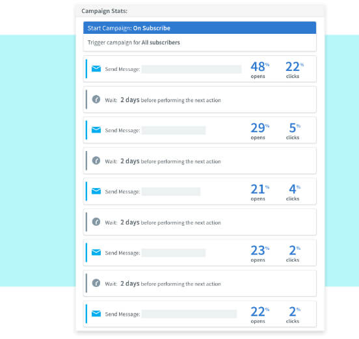The height and width of the screenshot is (339, 359).
Task: Click the 5% clicks statistic
Action: click(x=294, y=131)
